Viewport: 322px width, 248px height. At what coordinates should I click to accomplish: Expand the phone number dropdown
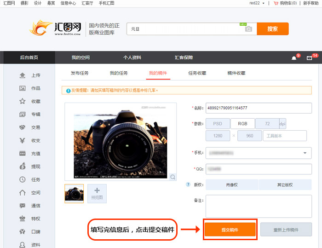pos(305,153)
